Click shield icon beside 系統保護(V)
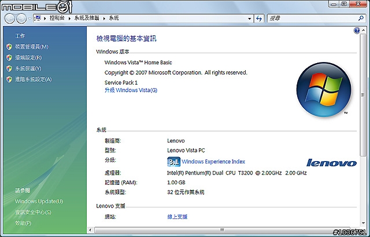 (x=9, y=68)
